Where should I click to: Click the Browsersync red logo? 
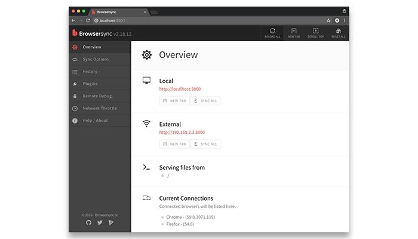(x=75, y=33)
